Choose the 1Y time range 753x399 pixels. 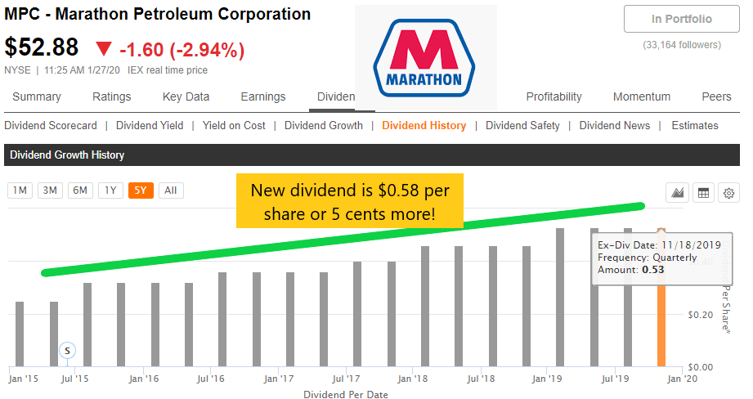click(110, 191)
